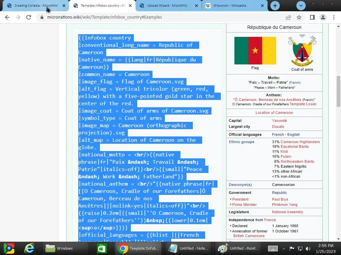Image resolution: width=341 pixels, height=255 pixels.
Task: Launch Internet Explorer from taskbar
Action: [29, 248]
